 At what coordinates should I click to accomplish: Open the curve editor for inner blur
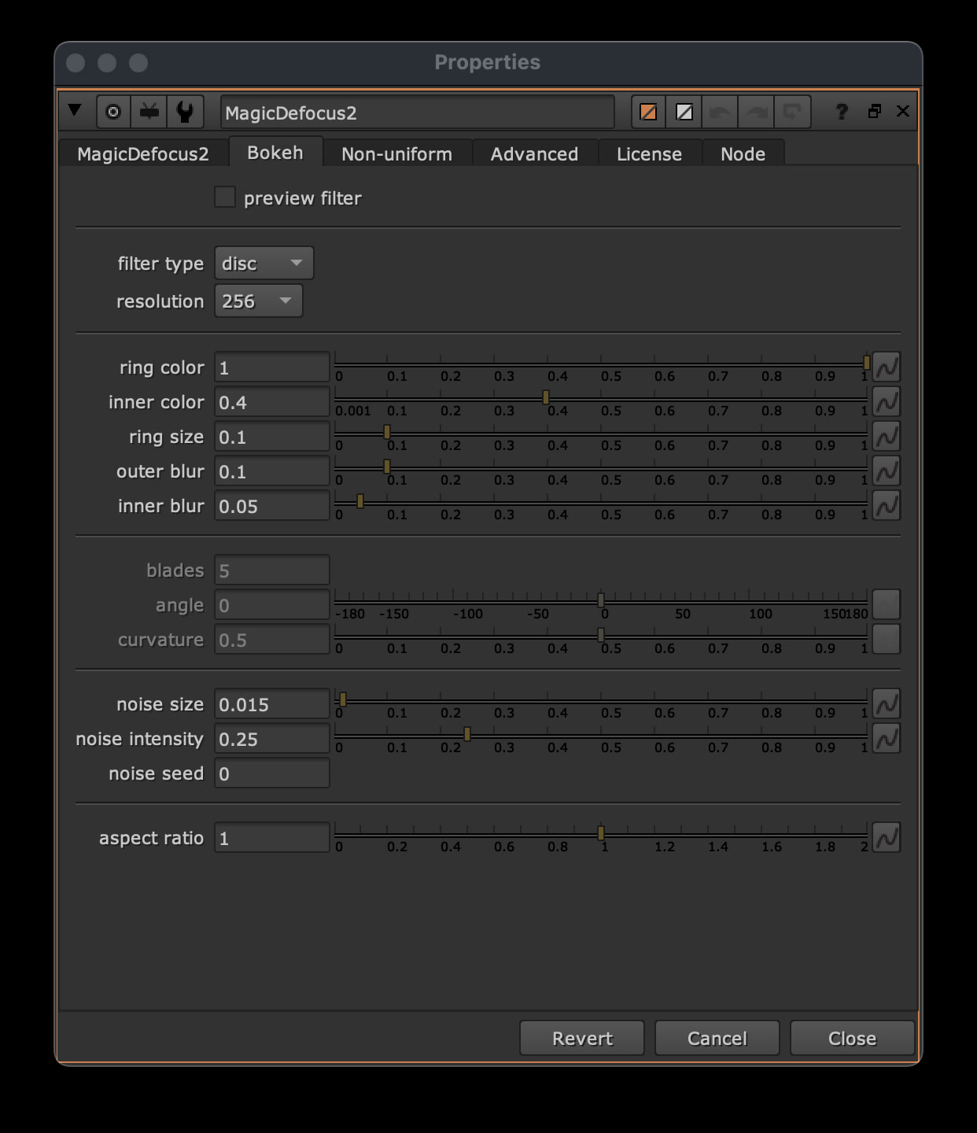(x=886, y=506)
